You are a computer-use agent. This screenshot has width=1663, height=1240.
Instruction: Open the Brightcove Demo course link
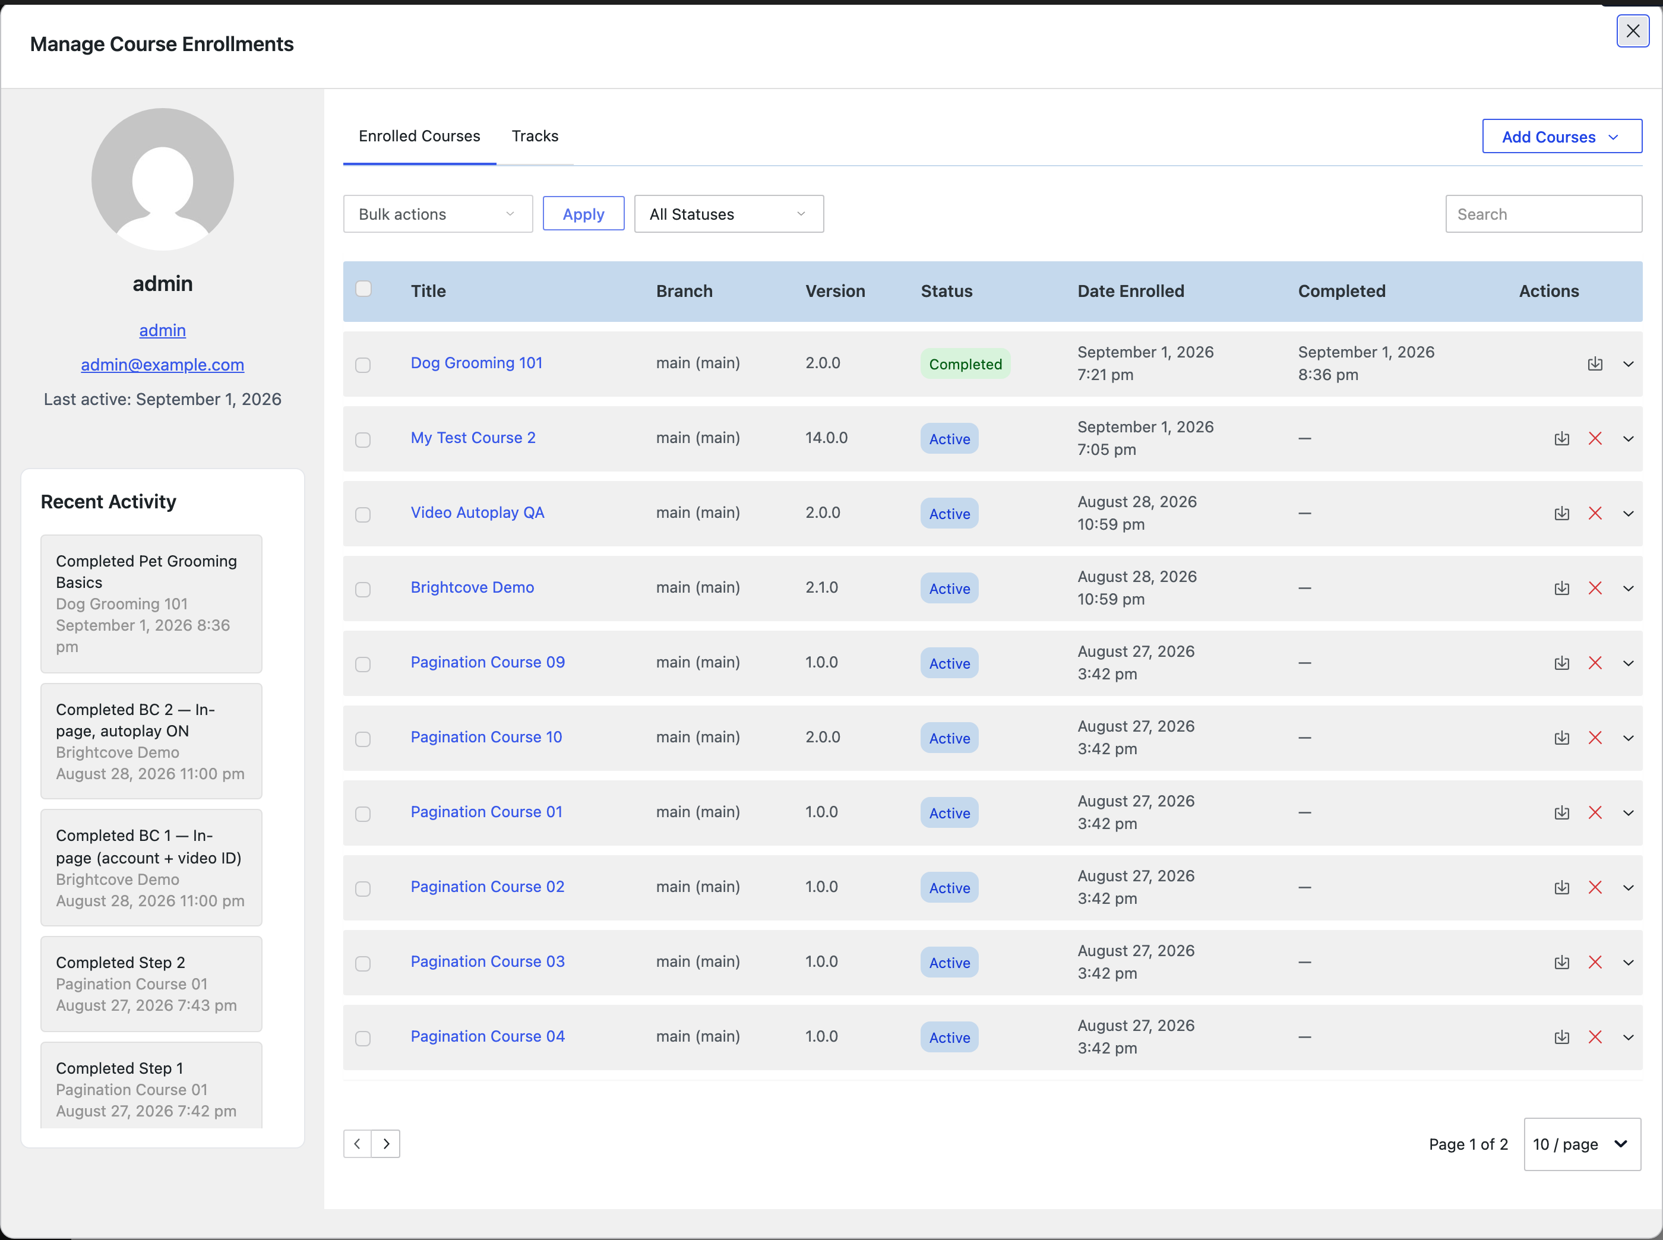(472, 587)
